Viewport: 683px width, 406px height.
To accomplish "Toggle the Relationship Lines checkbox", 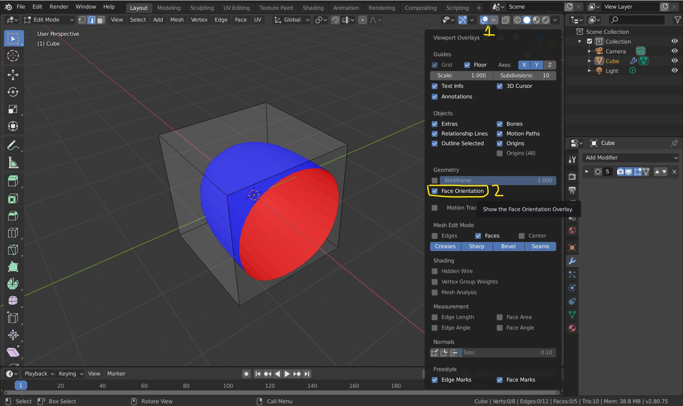I will tap(435, 134).
